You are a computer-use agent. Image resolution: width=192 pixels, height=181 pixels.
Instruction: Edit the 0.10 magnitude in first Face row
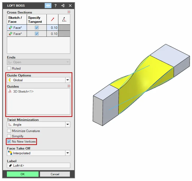tap(52, 28)
